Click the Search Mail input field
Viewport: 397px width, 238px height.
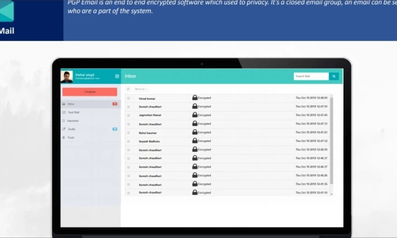311,76
